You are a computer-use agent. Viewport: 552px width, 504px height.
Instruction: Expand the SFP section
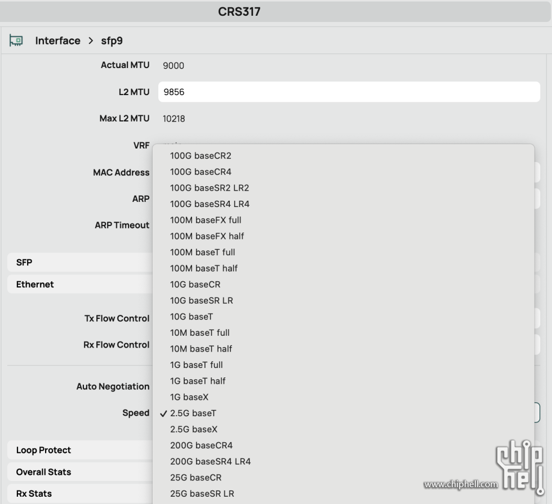[x=80, y=263]
